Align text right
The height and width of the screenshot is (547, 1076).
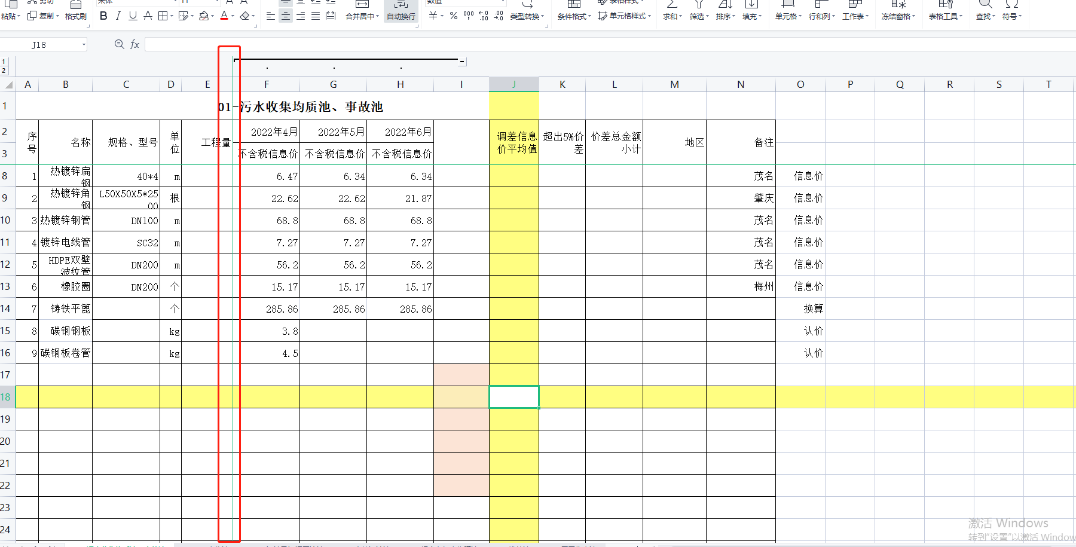tap(301, 16)
